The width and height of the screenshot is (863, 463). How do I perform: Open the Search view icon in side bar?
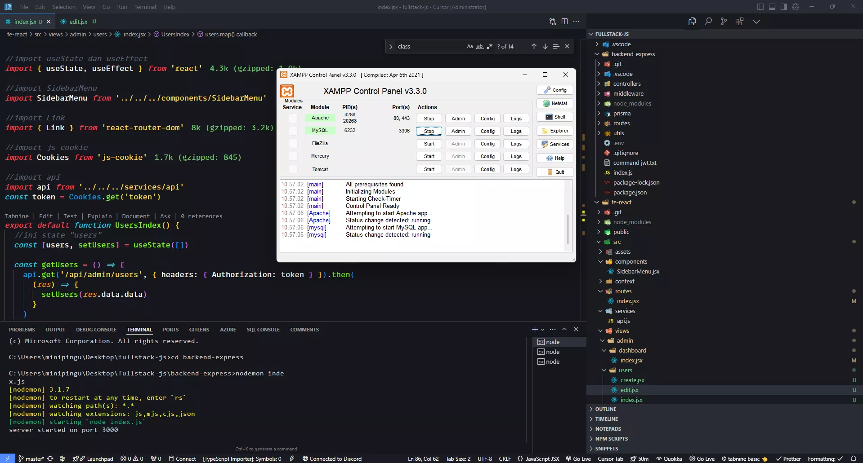tap(708, 22)
